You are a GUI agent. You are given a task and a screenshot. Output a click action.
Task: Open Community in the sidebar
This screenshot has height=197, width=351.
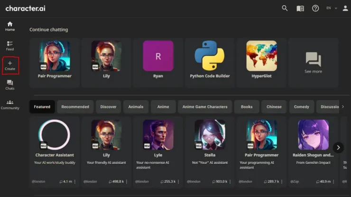(x=10, y=104)
